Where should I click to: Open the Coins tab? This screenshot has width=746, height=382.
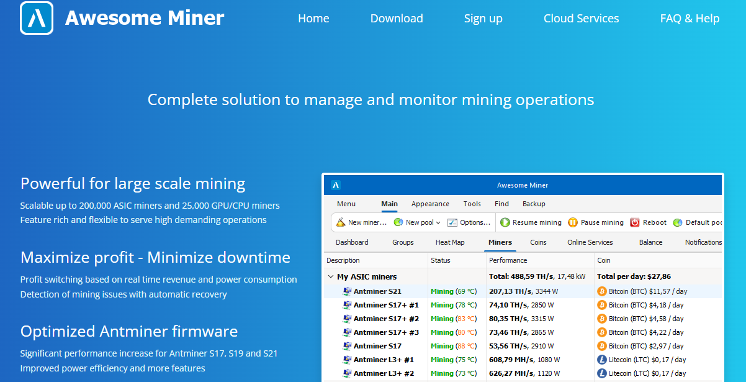538,242
